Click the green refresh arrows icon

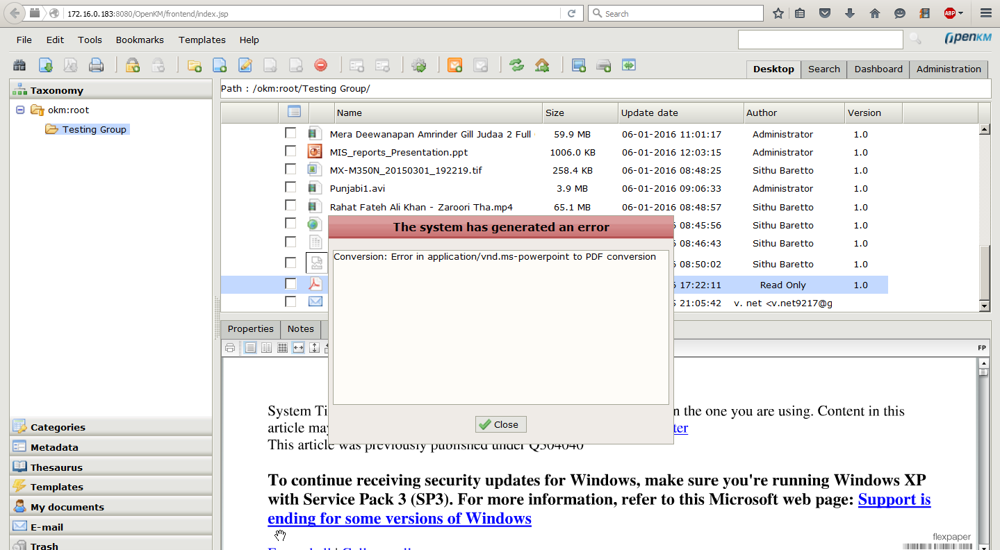tap(516, 65)
